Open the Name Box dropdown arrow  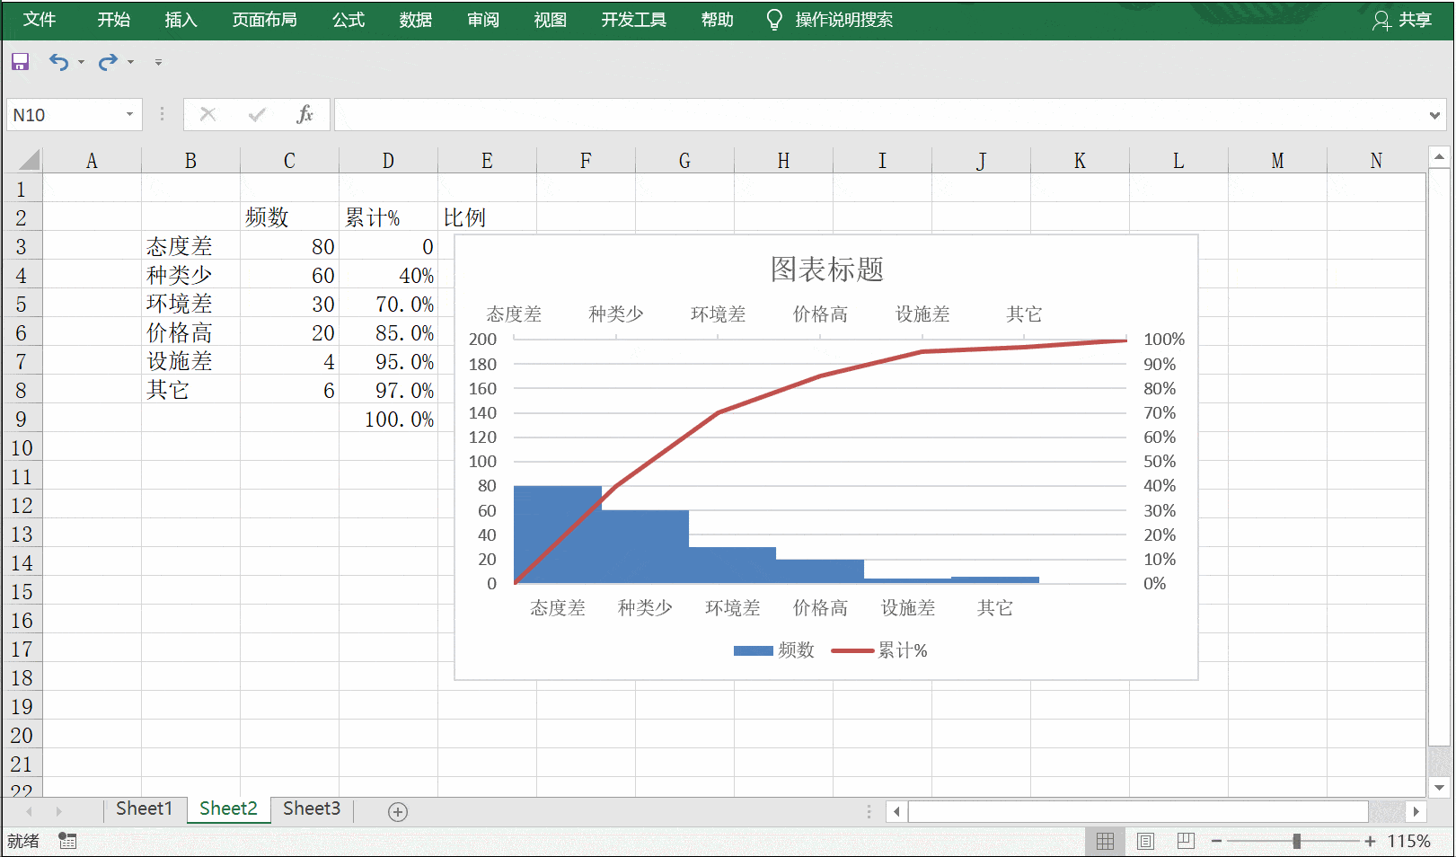tap(129, 114)
